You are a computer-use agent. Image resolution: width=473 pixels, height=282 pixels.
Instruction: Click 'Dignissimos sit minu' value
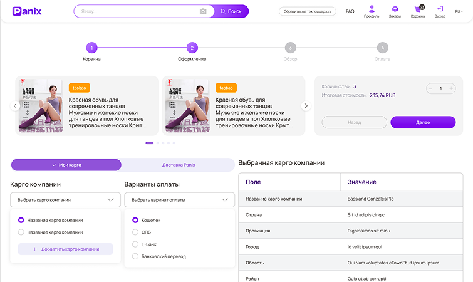[x=368, y=231]
